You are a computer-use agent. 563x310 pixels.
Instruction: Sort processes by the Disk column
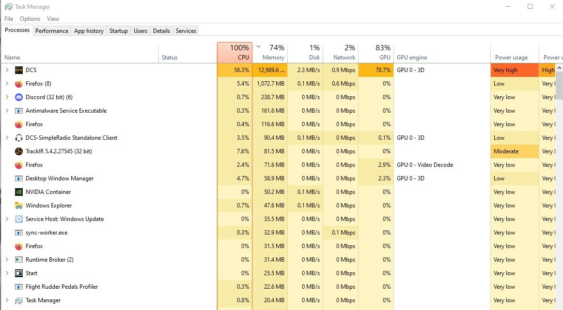305,53
